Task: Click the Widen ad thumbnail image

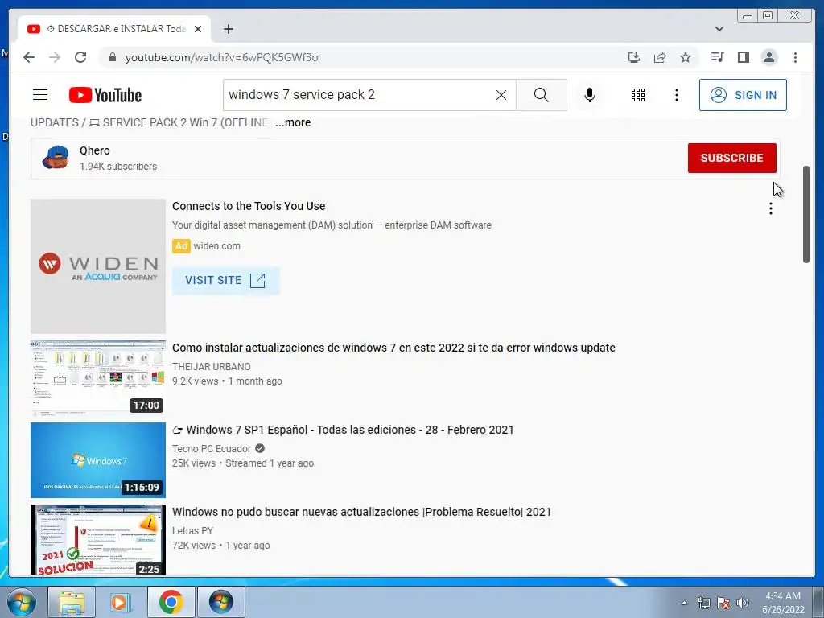Action: 97,266
